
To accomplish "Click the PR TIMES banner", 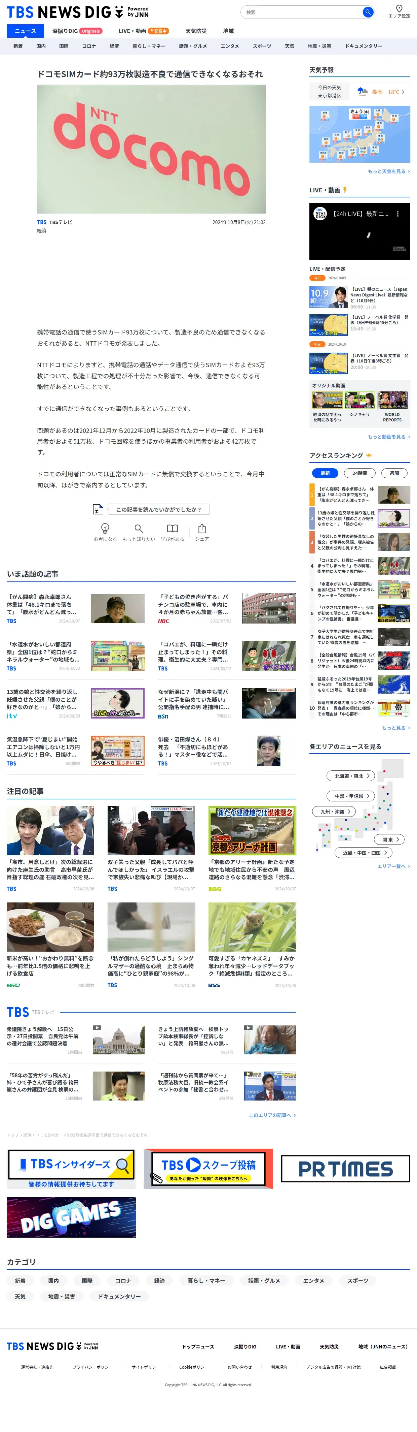I will click(345, 1169).
